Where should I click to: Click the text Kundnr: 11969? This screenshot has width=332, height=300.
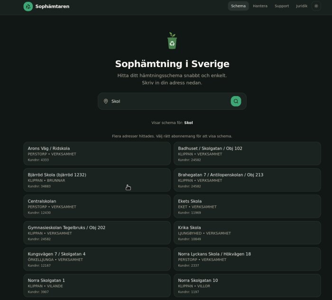[x=189, y=213]
